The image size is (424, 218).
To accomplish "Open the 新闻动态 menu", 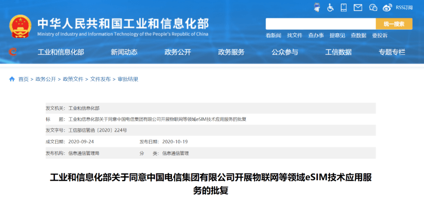I will pyautogui.click(x=124, y=52).
